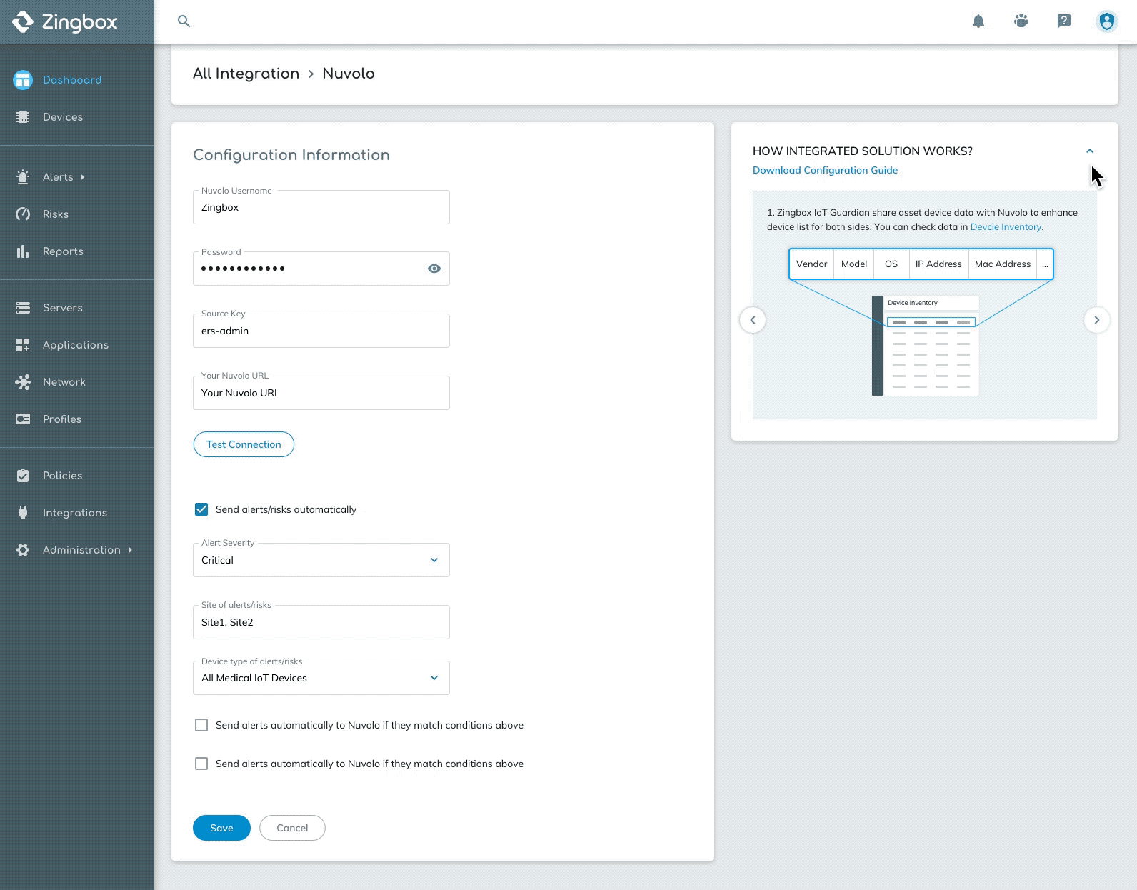Viewport: 1137px width, 890px height.
Task: Check the last Send alerts automatically to Nuvolo box
Action: tap(201, 764)
